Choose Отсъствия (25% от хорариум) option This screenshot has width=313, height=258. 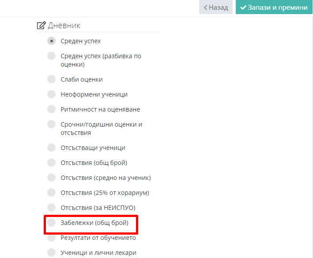coord(51,193)
